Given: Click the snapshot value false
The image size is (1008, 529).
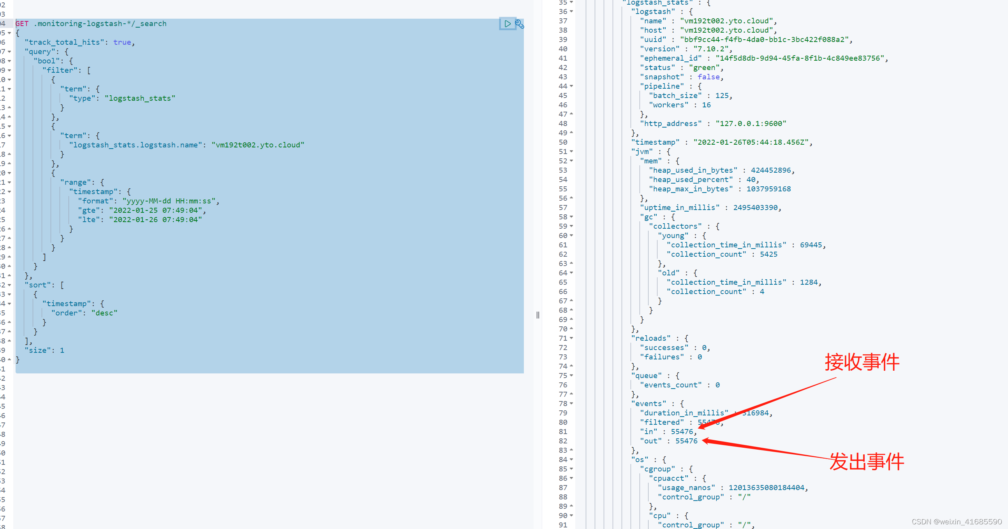Looking at the screenshot, I should 708,77.
